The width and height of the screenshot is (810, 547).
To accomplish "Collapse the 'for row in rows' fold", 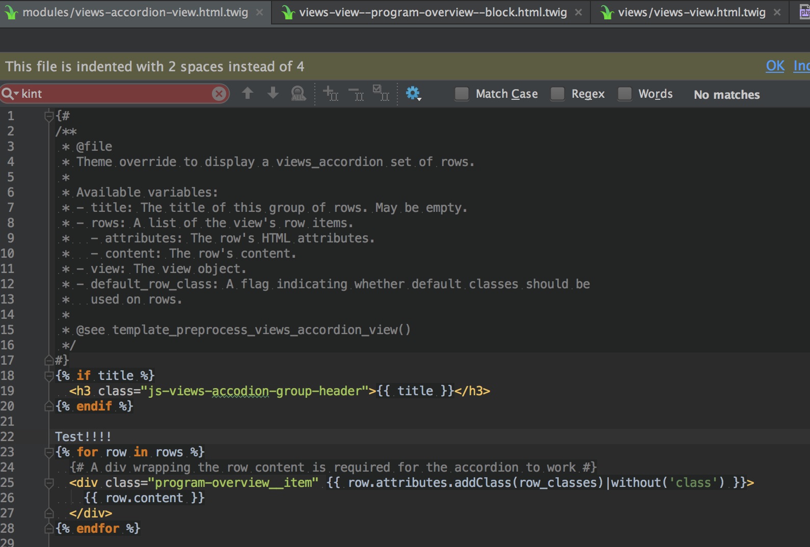I will (49, 452).
